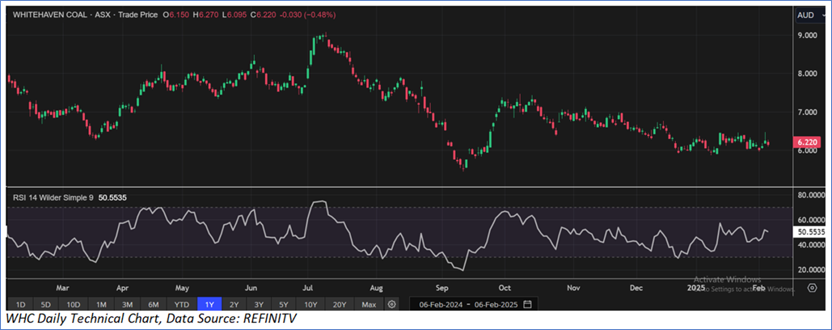Click the Nov label on time axis

point(573,288)
